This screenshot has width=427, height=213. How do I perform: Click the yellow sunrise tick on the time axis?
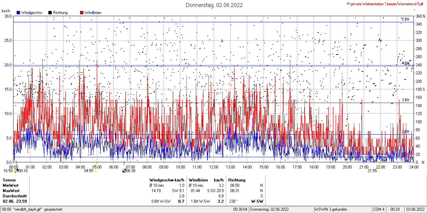(x=95, y=163)
